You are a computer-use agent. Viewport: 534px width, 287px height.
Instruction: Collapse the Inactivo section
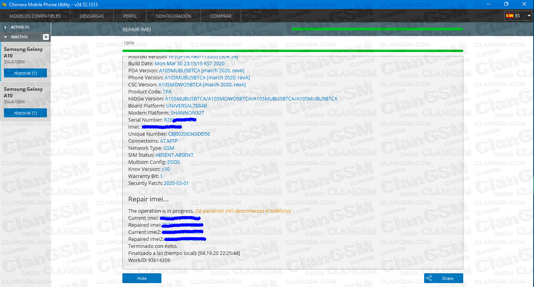tap(5, 37)
